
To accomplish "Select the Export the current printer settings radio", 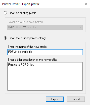I will pyautogui.click(x=5, y=38).
